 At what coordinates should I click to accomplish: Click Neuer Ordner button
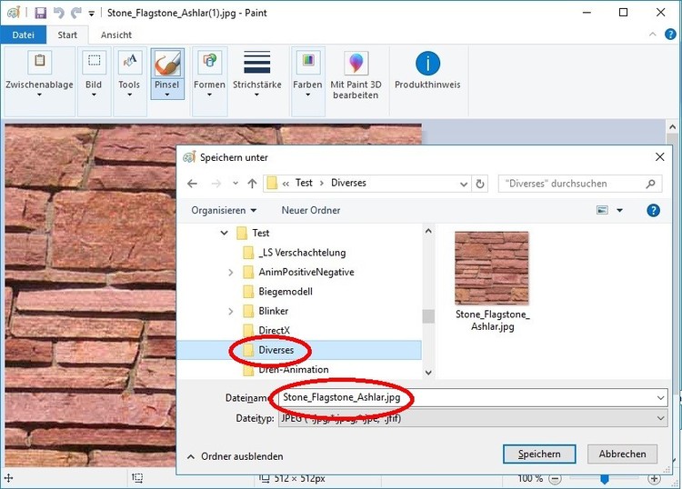point(311,210)
